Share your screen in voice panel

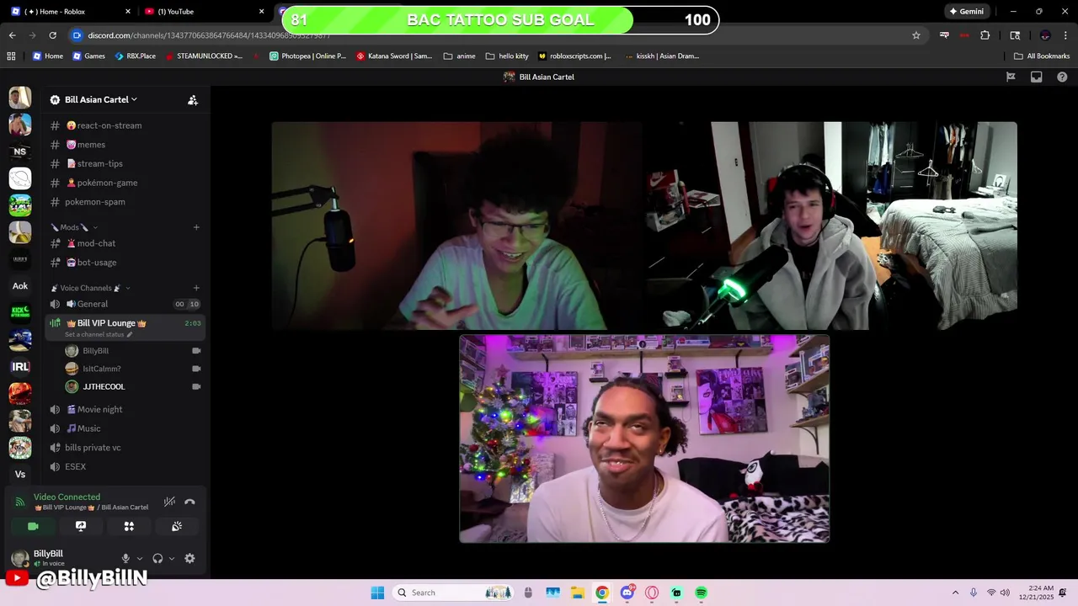[81, 526]
